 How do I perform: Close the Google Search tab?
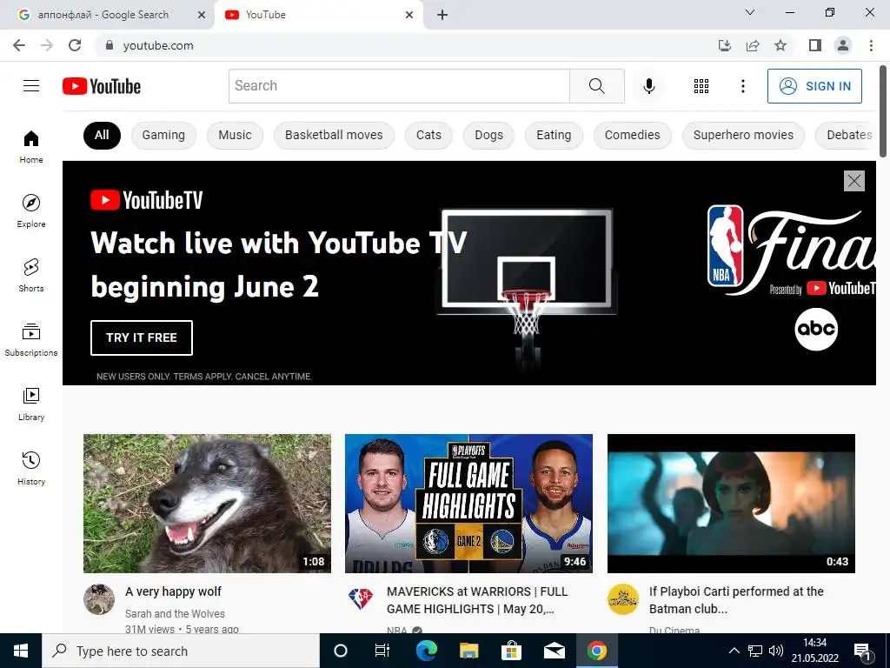click(x=202, y=15)
